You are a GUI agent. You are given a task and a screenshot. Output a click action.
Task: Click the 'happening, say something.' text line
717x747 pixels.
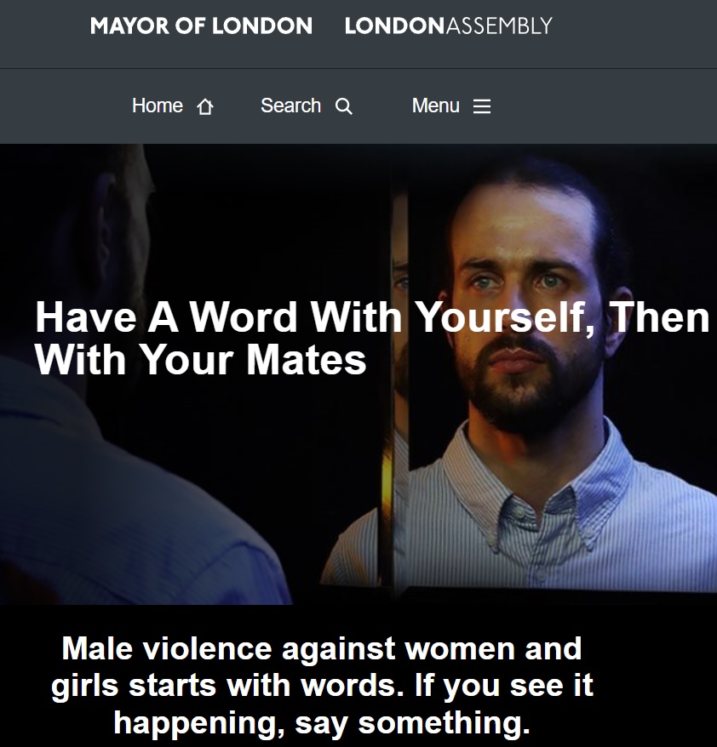(x=322, y=723)
